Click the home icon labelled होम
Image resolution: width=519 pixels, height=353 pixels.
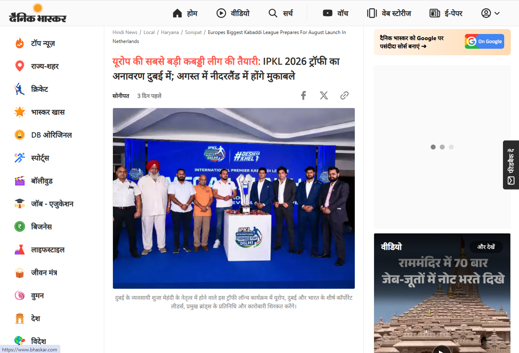point(177,13)
